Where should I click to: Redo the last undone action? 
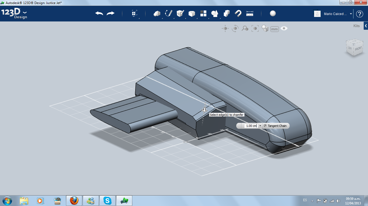tap(110, 13)
